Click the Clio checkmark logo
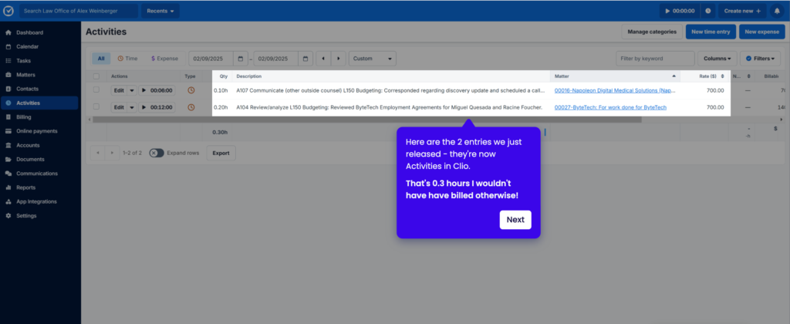Image resolution: width=790 pixels, height=324 pixels. [x=8, y=11]
